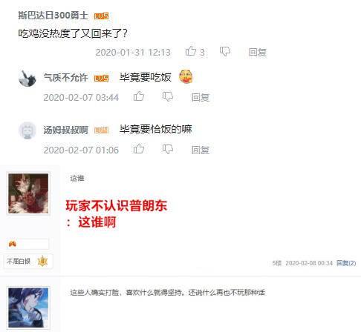Viewport: 361px width, 332px height.
Task: Open 汤姆叔叔啊's user profile link
Action: [65, 130]
